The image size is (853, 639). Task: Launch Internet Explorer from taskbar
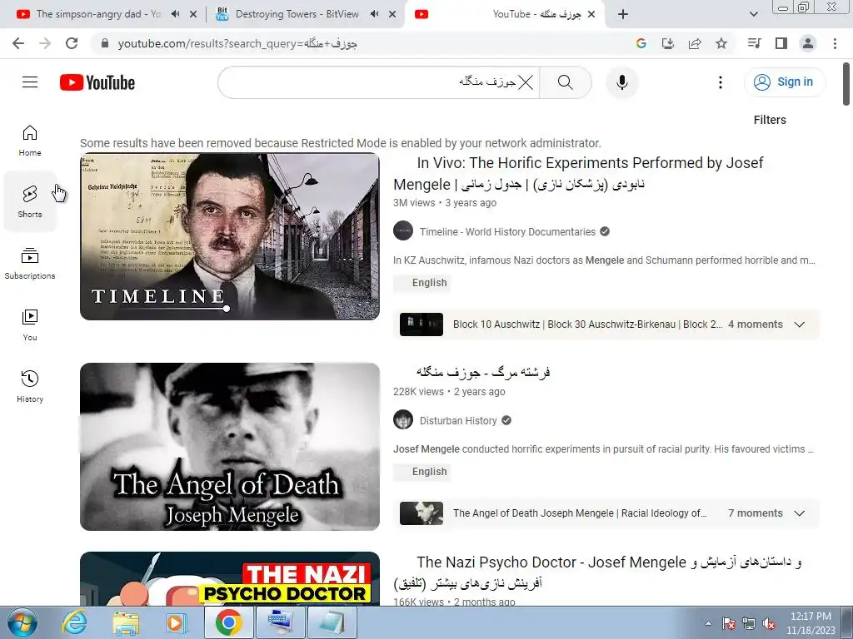(74, 622)
